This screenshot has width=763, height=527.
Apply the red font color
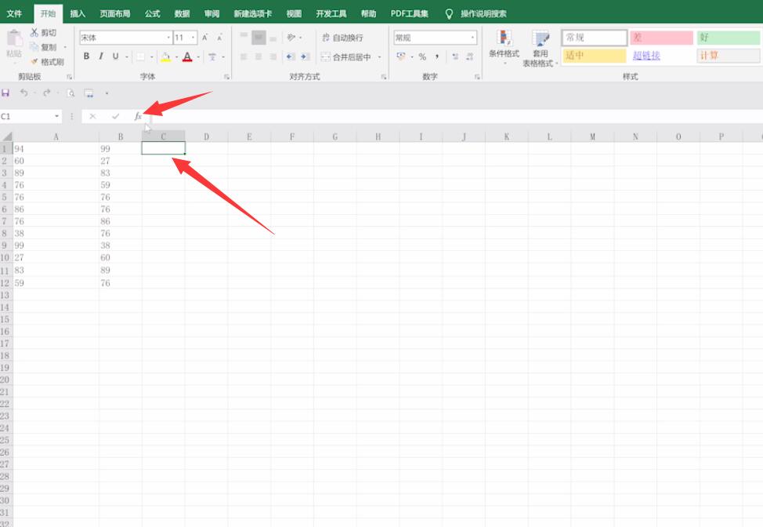point(187,57)
